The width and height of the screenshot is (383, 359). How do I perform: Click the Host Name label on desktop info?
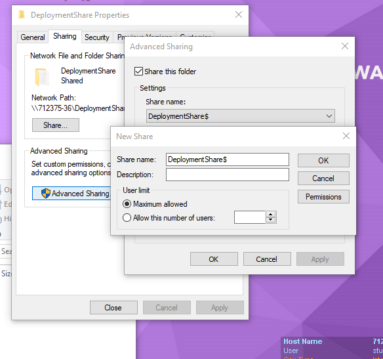coord(302,341)
